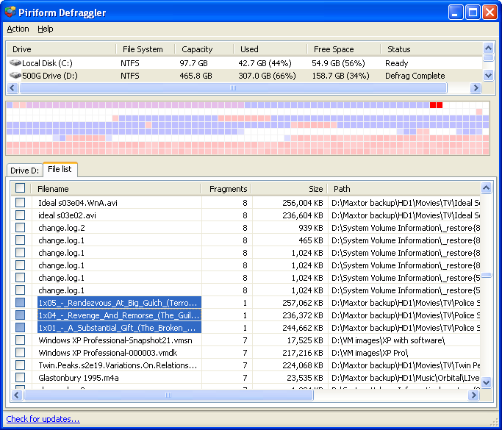Viewport: 502px width, 430px height.
Task: Click the Defraggler app icon in title bar
Action: (12, 12)
